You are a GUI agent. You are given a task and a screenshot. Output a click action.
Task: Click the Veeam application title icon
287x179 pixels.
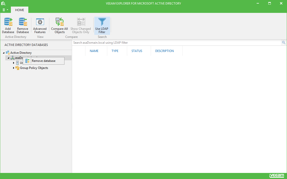3,3
